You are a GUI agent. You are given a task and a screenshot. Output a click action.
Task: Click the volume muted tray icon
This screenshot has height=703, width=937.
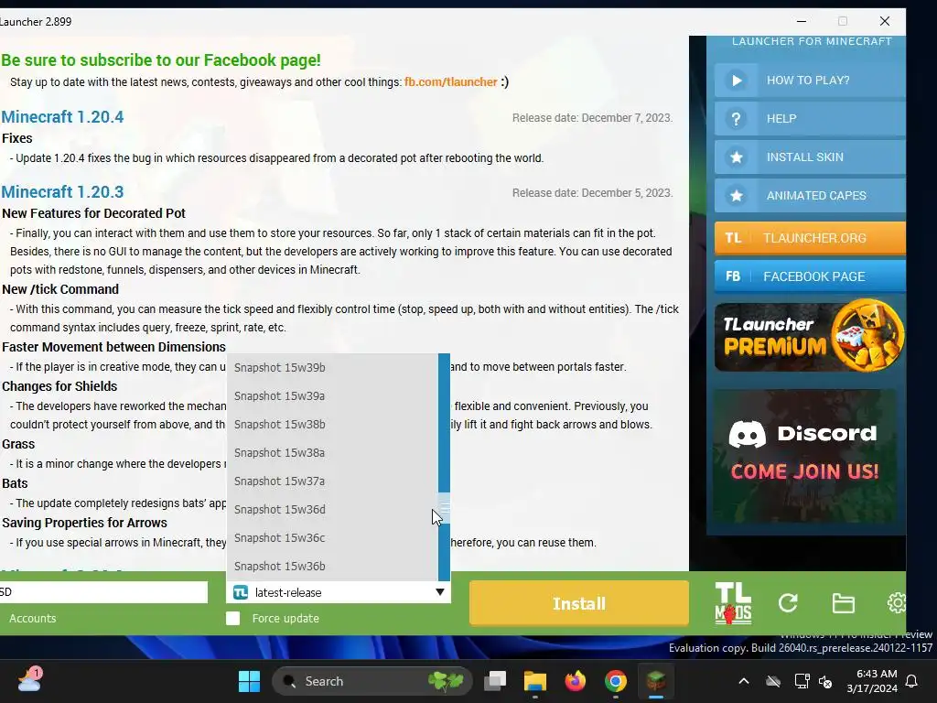point(826,681)
